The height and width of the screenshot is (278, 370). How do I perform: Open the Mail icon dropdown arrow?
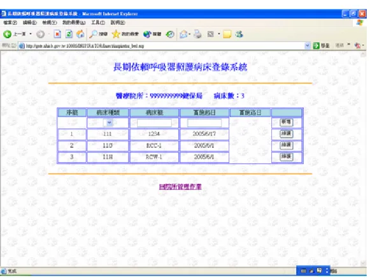click(x=190, y=34)
